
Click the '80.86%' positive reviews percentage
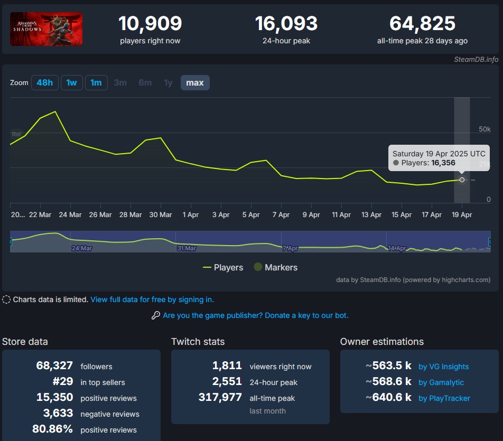pyautogui.click(x=53, y=429)
